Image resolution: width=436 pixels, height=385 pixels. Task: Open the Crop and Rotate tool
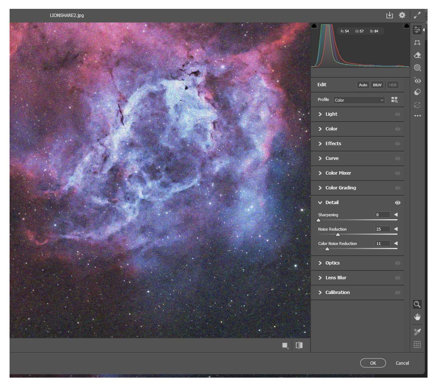click(417, 43)
